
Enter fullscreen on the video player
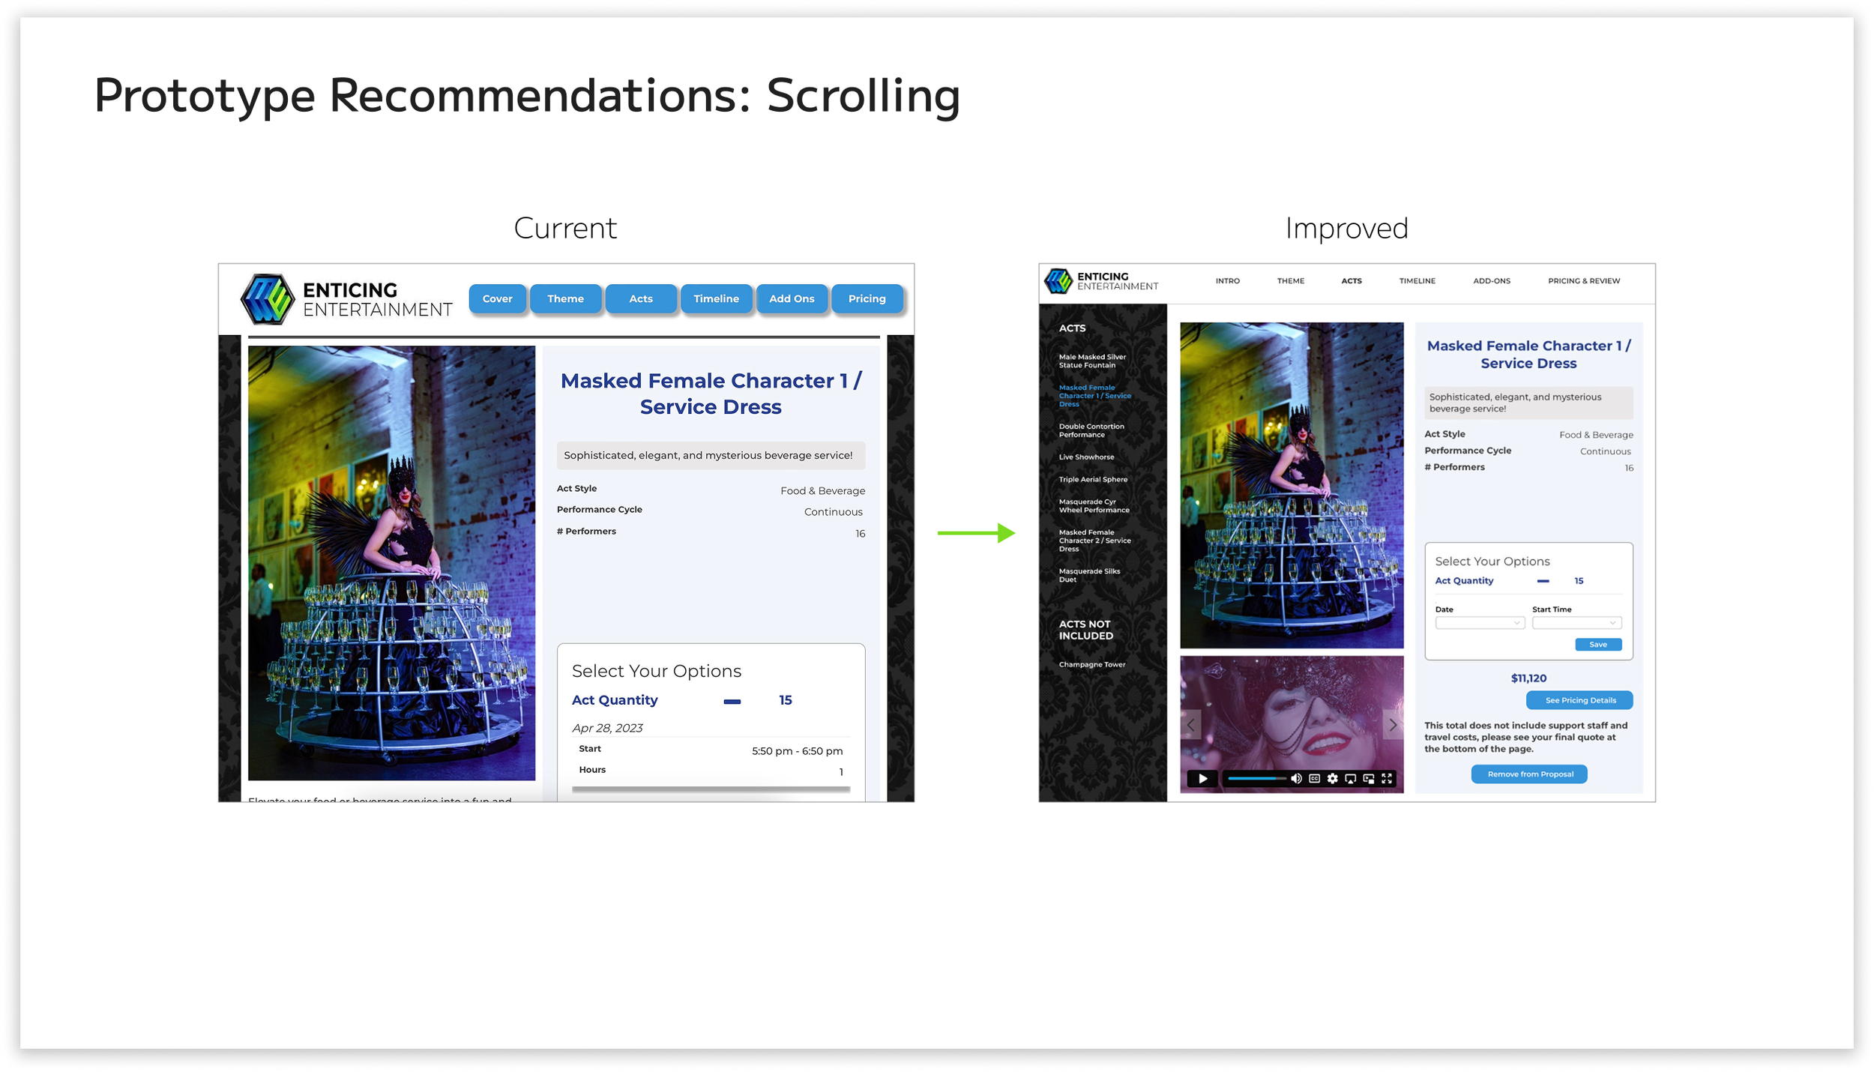click(x=1387, y=778)
